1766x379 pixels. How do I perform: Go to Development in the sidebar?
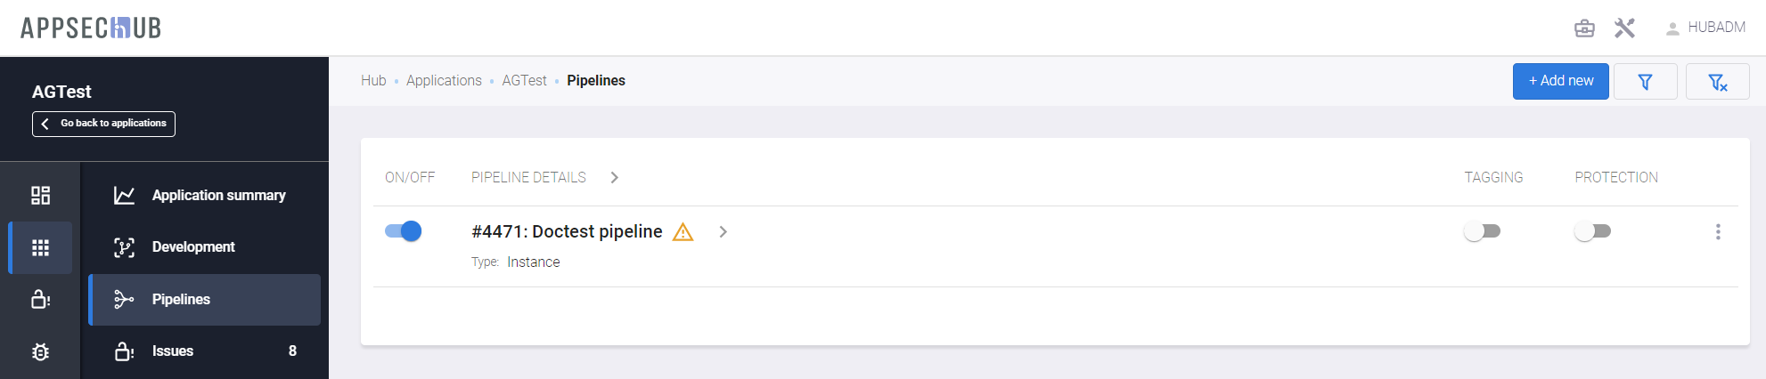click(x=193, y=247)
